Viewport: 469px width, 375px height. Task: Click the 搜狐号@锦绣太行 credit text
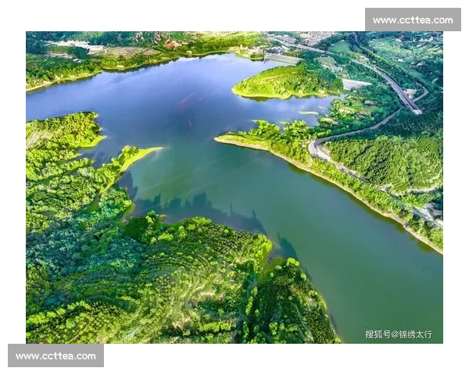point(398,334)
